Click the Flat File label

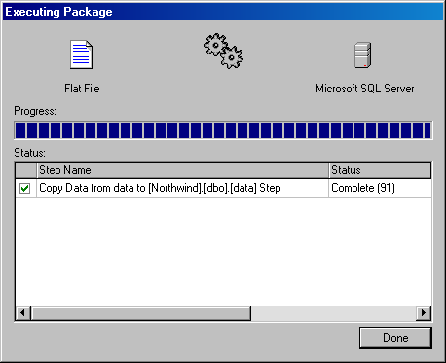pyautogui.click(x=82, y=89)
